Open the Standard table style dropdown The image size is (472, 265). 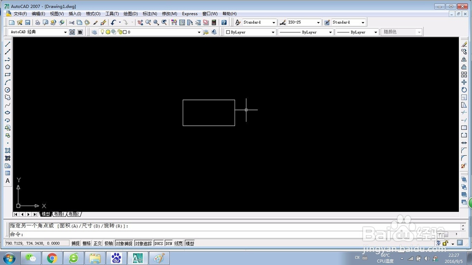[363, 22]
